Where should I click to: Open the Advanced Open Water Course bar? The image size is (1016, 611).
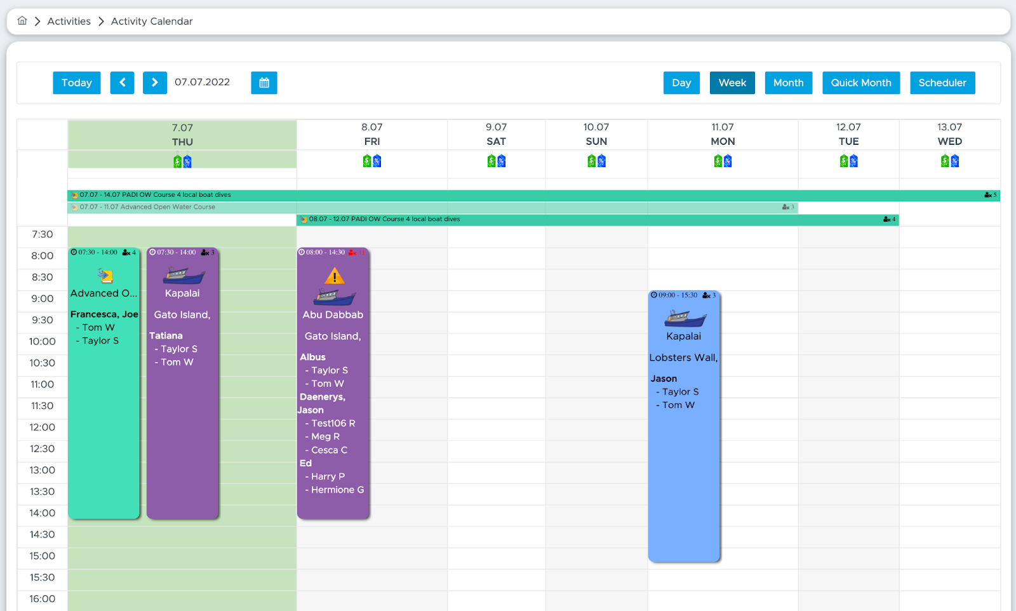pyautogui.click(x=432, y=207)
